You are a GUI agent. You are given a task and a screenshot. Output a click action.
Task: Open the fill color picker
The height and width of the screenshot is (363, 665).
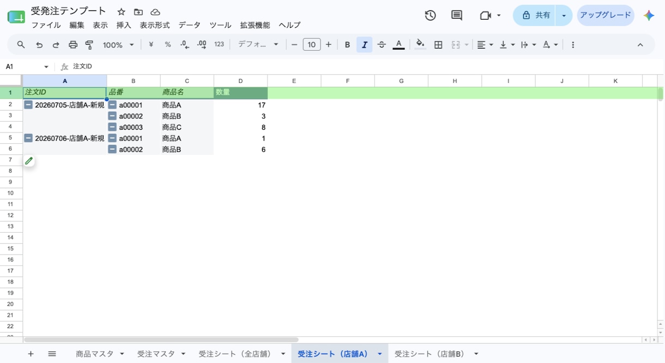[420, 45]
